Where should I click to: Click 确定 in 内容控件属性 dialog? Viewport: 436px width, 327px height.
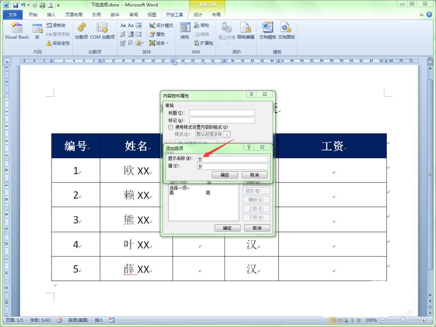tap(227, 228)
